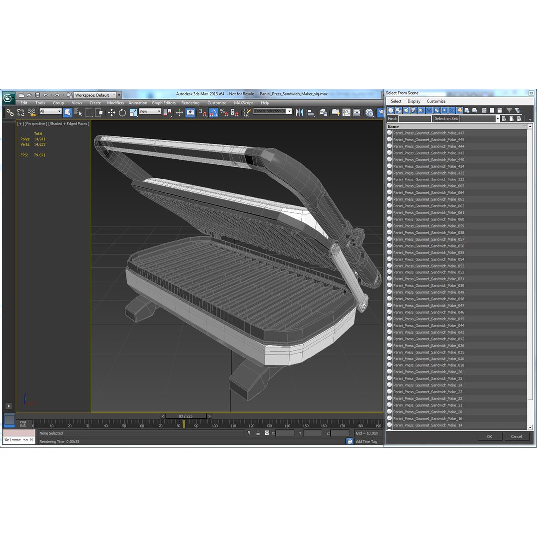Open the Select by Name tool
The width and height of the screenshot is (537, 537).
point(78,112)
